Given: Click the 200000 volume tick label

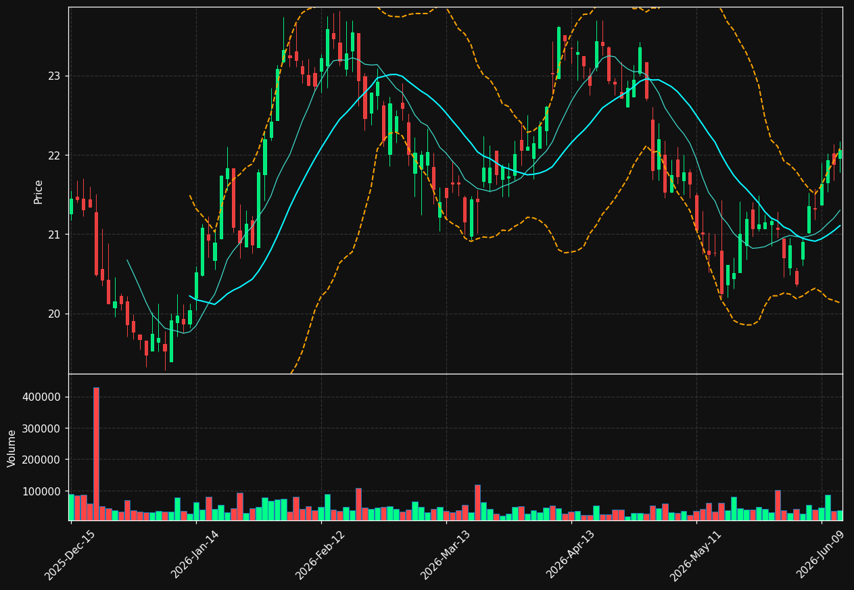Looking at the screenshot, I should (x=42, y=460).
